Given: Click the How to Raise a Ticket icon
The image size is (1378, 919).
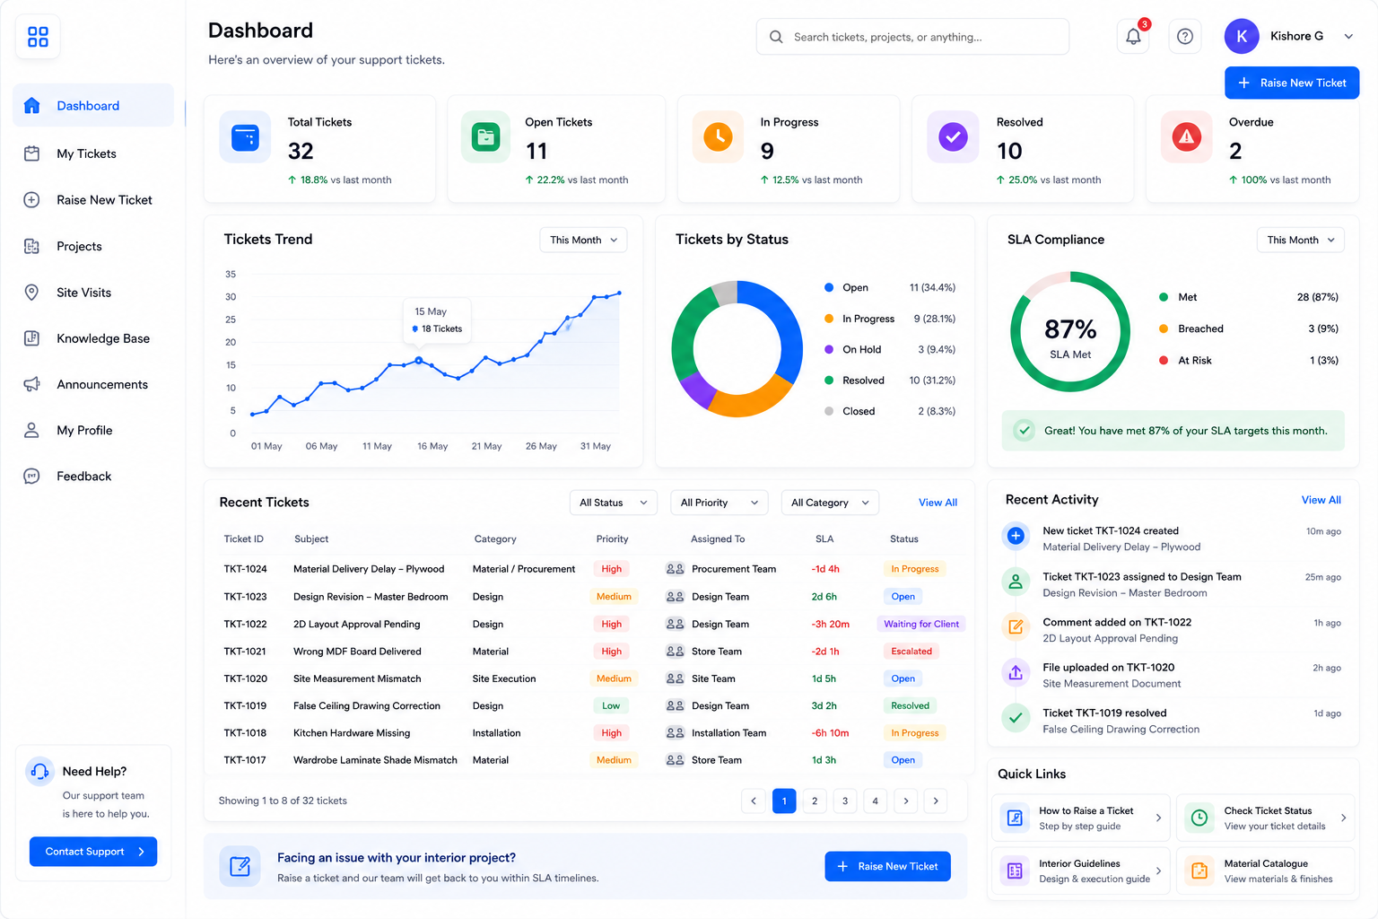Looking at the screenshot, I should tap(1015, 818).
